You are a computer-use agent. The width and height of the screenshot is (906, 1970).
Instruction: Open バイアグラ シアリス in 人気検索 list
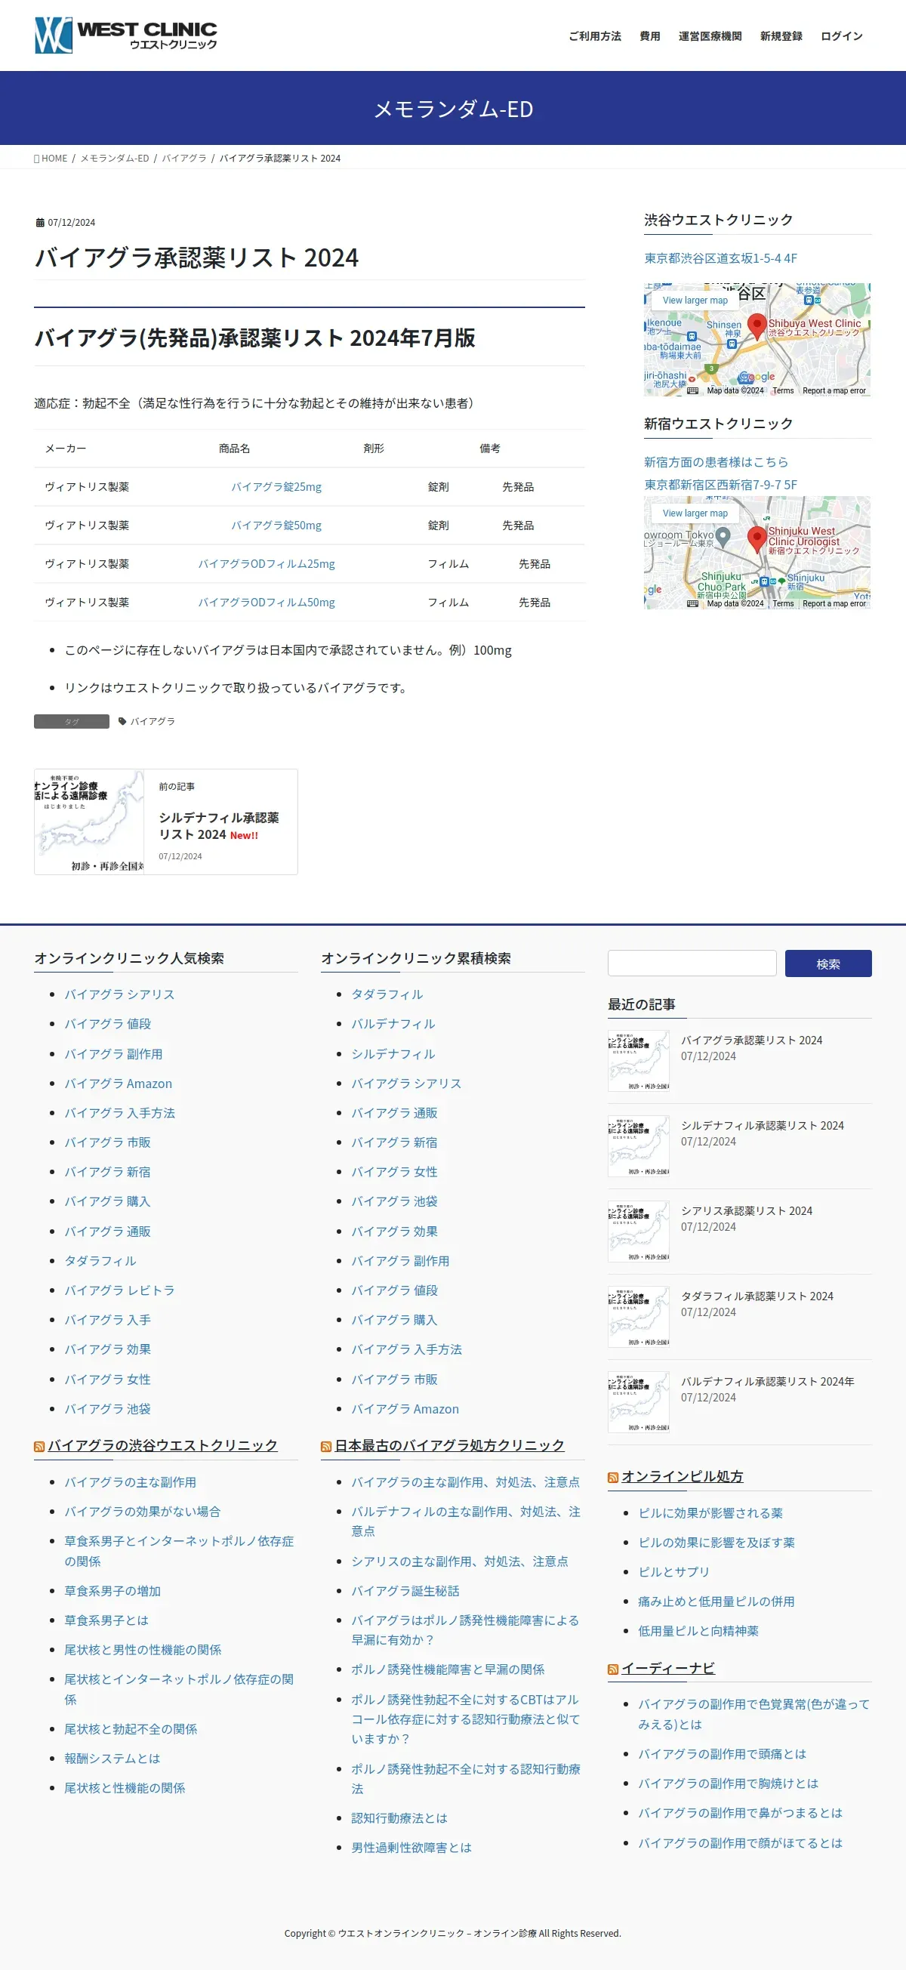(x=119, y=994)
